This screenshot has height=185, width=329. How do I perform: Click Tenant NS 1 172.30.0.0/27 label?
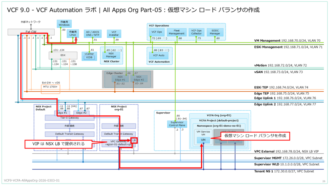(x=284, y=171)
